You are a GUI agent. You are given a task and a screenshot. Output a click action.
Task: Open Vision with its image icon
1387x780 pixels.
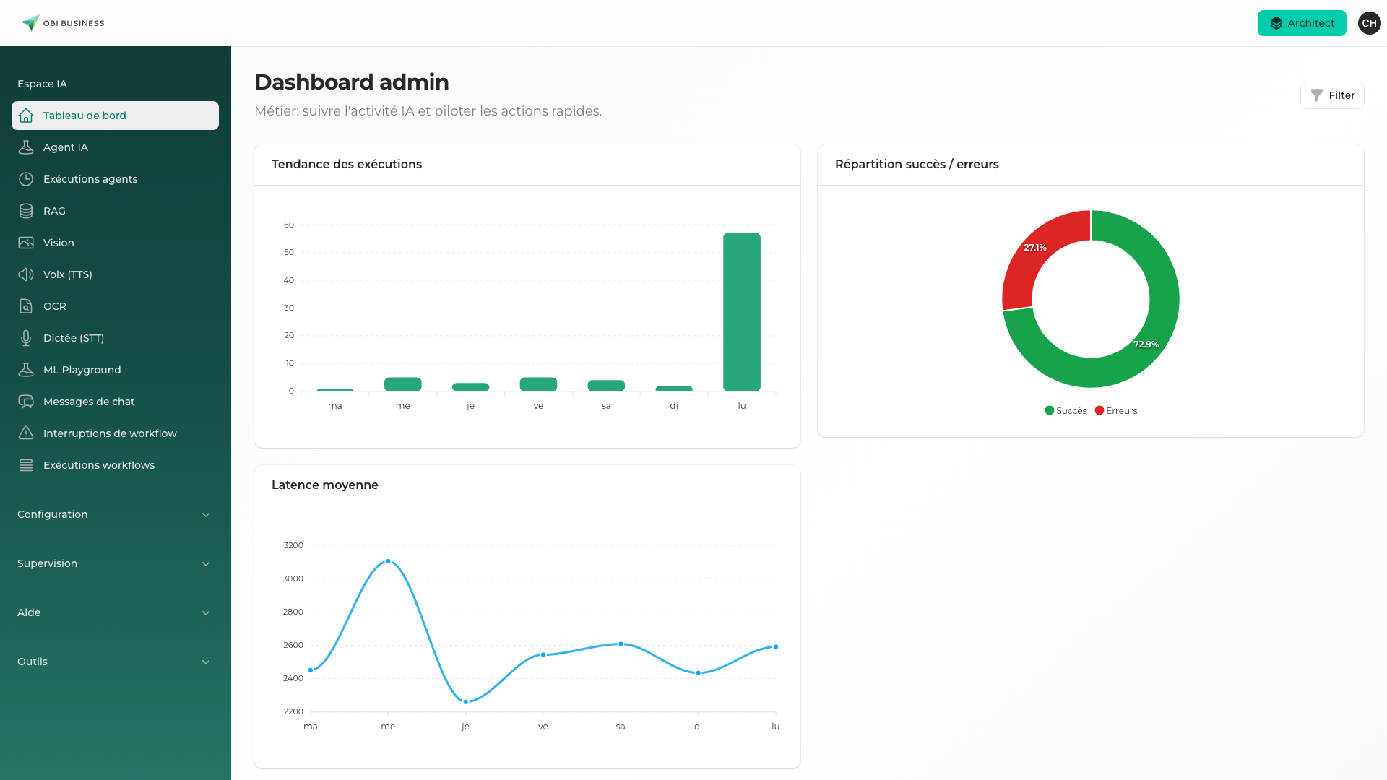(26, 242)
